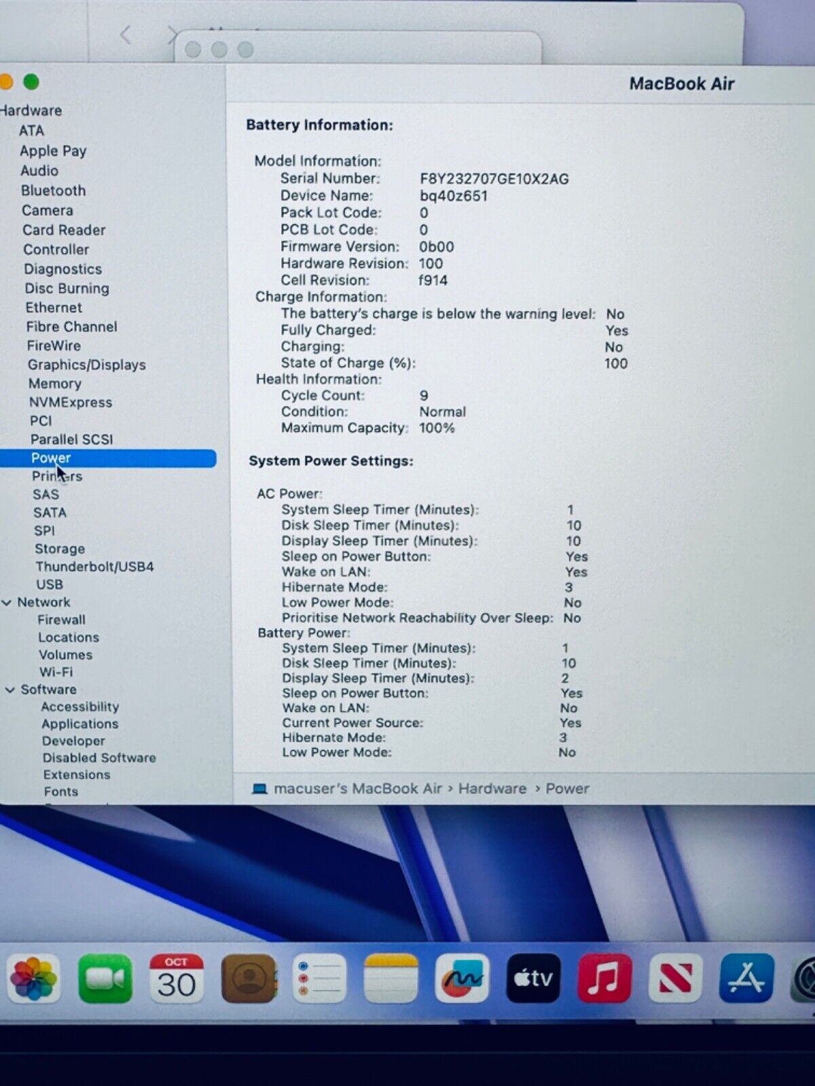Screen dimensions: 815x1086
Task: Open Music app in Dock
Action: coord(604,978)
